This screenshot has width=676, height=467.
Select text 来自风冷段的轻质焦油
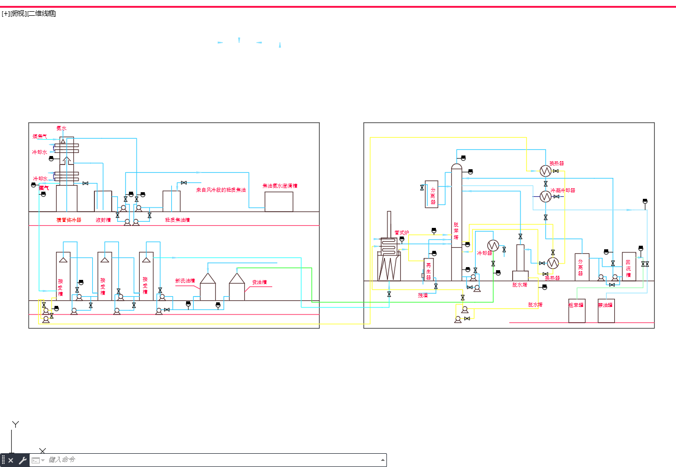(x=221, y=190)
